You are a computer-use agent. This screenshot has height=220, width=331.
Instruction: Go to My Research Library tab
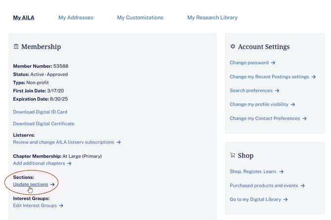pos(212,17)
